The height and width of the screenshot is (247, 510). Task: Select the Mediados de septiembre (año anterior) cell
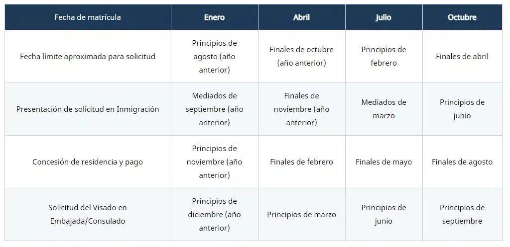coord(214,109)
